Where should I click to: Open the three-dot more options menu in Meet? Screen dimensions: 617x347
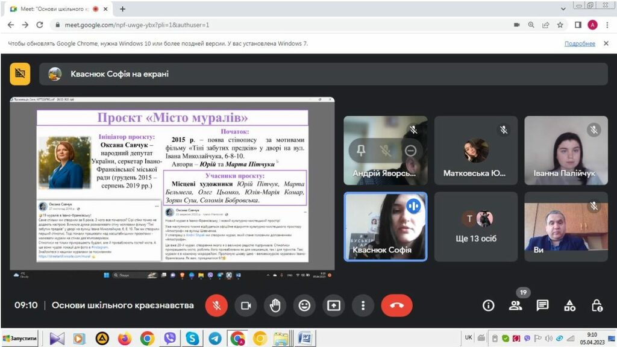363,305
